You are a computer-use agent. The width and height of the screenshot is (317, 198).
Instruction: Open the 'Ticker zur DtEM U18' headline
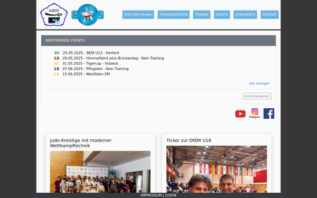coord(189,140)
